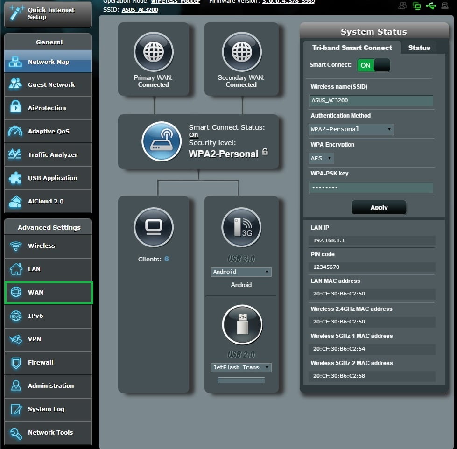
Task: Click Primary WAN globe icon
Action: [x=154, y=52]
